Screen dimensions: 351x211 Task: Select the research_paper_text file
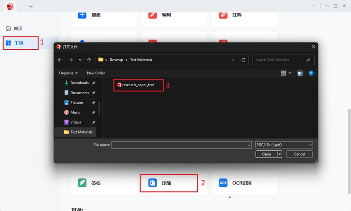tap(136, 85)
